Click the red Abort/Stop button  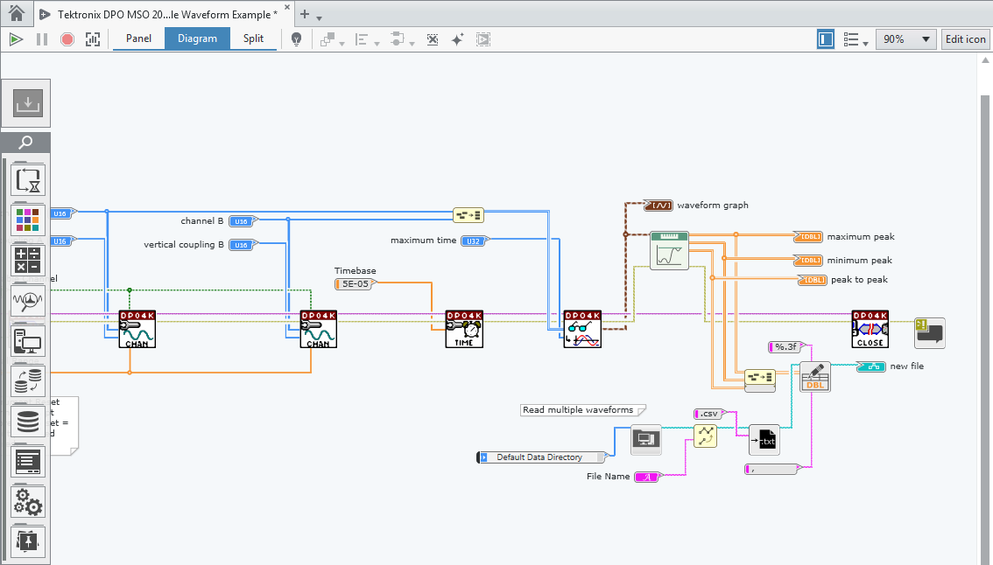click(67, 39)
